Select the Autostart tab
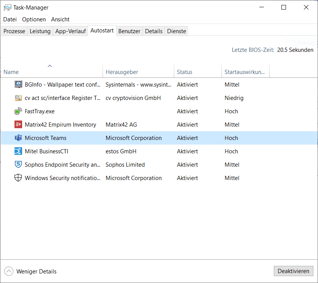 coord(102,31)
